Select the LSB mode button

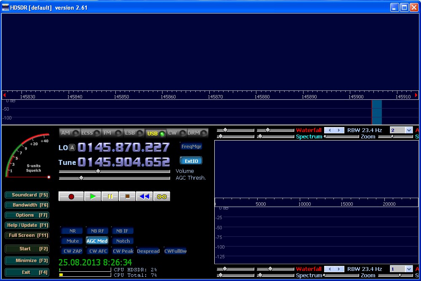point(134,133)
